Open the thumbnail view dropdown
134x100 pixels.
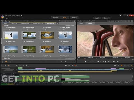coord(8,62)
